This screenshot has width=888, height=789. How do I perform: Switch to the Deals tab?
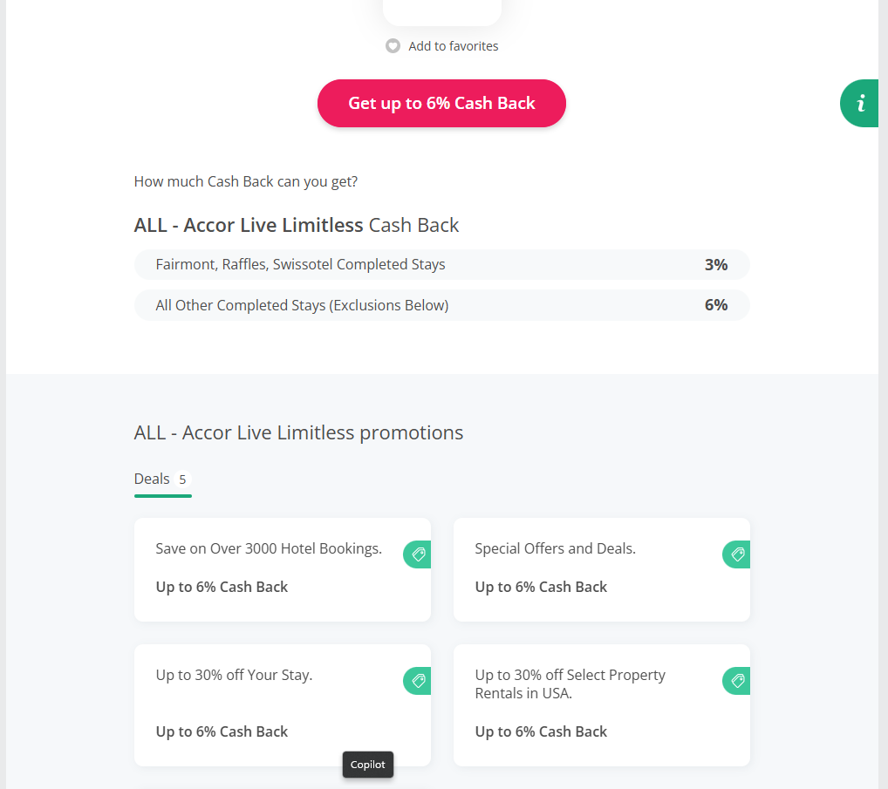point(152,479)
